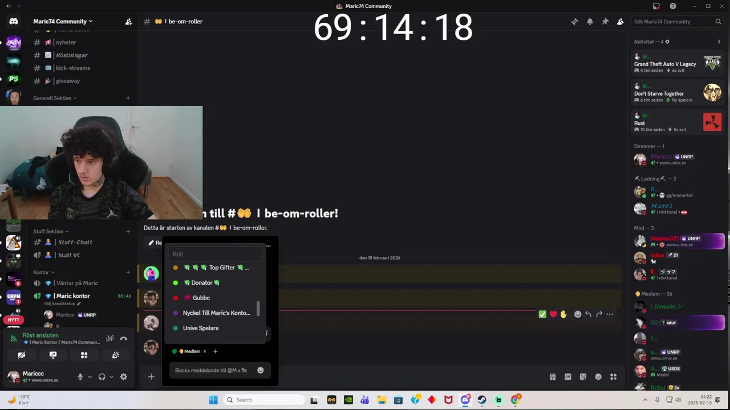Image resolution: width=730 pixels, height=410 pixels.
Task: Toggle the member list icon
Action: point(620,22)
